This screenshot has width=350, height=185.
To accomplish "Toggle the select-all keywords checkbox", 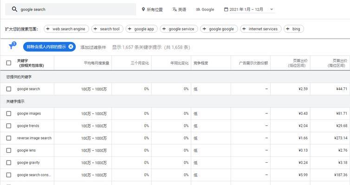I will (9, 63).
